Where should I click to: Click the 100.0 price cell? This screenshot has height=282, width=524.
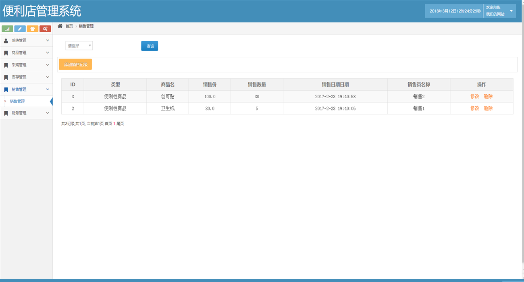tap(210, 97)
